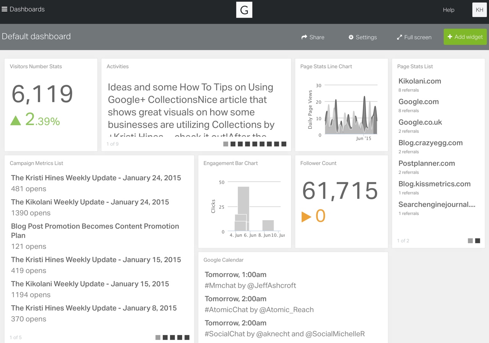Image resolution: width=489 pixels, height=343 pixels.
Task: Select Kristi Hines Weekly Update January 8
Action: pyautogui.click(x=94, y=308)
